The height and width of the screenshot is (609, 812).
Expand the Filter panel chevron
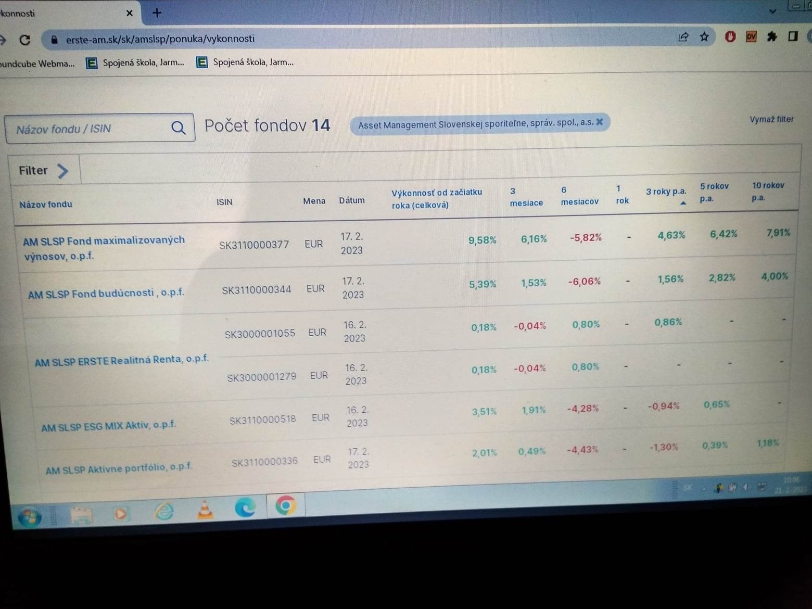click(62, 171)
